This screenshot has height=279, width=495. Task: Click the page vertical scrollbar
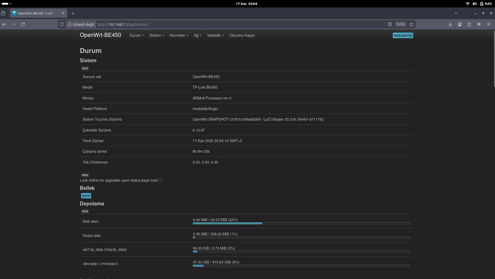tap(493, 58)
